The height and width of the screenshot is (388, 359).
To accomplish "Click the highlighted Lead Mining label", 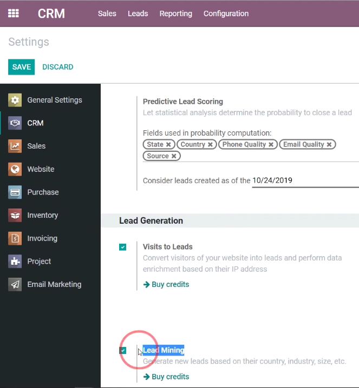I will point(164,350).
